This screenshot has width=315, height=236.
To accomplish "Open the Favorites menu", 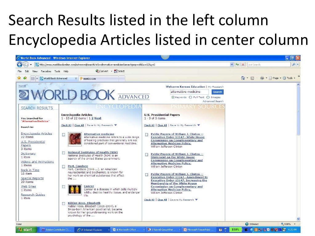I will pyautogui.click(x=46, y=71).
